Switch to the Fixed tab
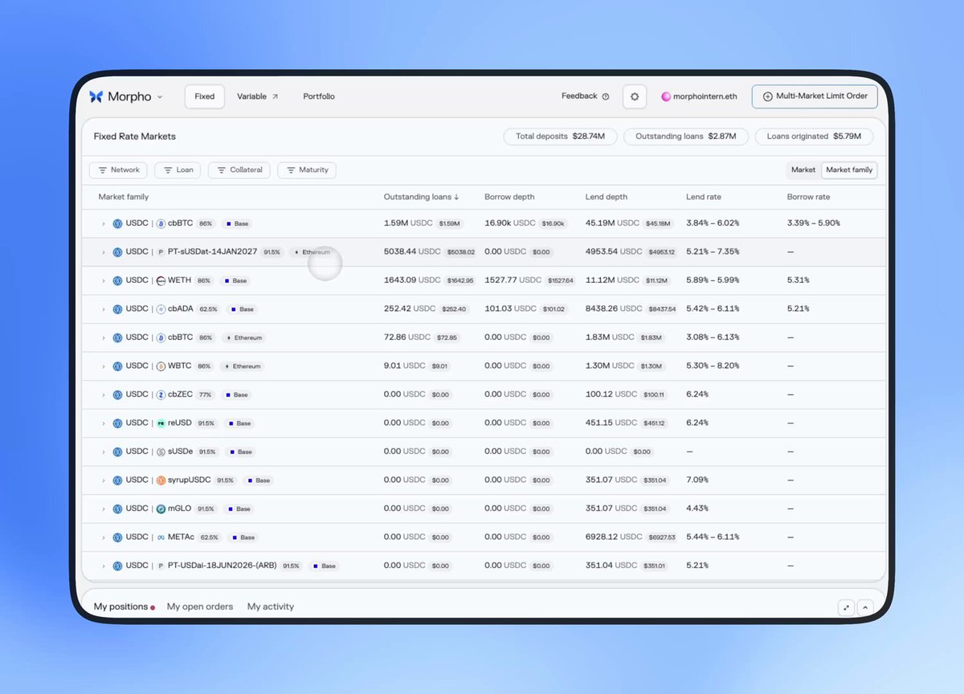Screen dimensions: 964x694 205,96
